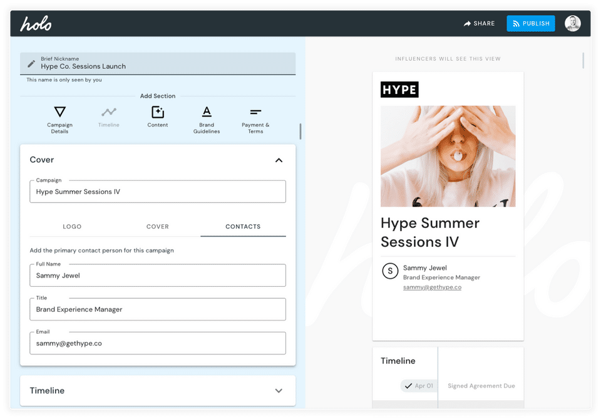Click 'Hype Summer Sessions IV' preview heading
The image size is (601, 419).
point(430,232)
